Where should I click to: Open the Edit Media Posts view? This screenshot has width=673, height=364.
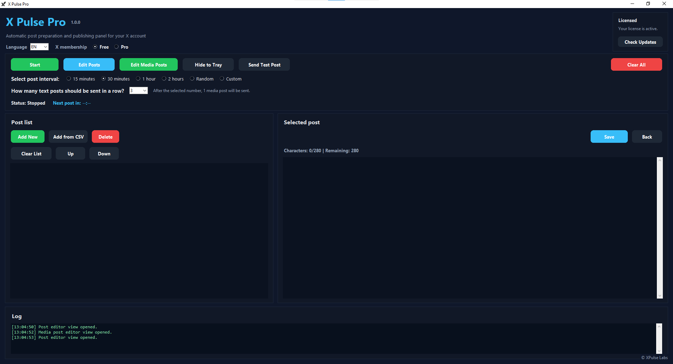click(x=149, y=65)
